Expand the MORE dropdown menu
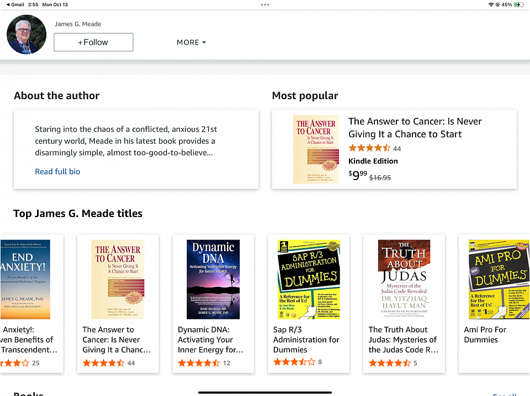The width and height of the screenshot is (530, 396). [x=191, y=42]
